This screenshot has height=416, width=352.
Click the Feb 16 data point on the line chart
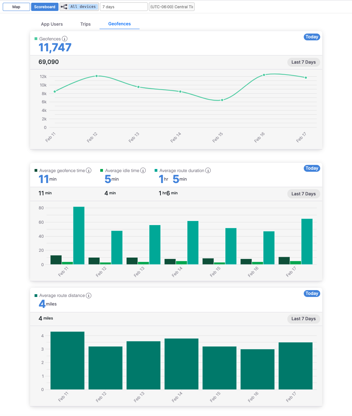coord(264,75)
